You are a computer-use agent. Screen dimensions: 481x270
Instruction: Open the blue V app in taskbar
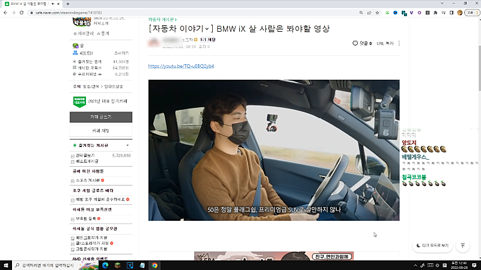(130, 265)
